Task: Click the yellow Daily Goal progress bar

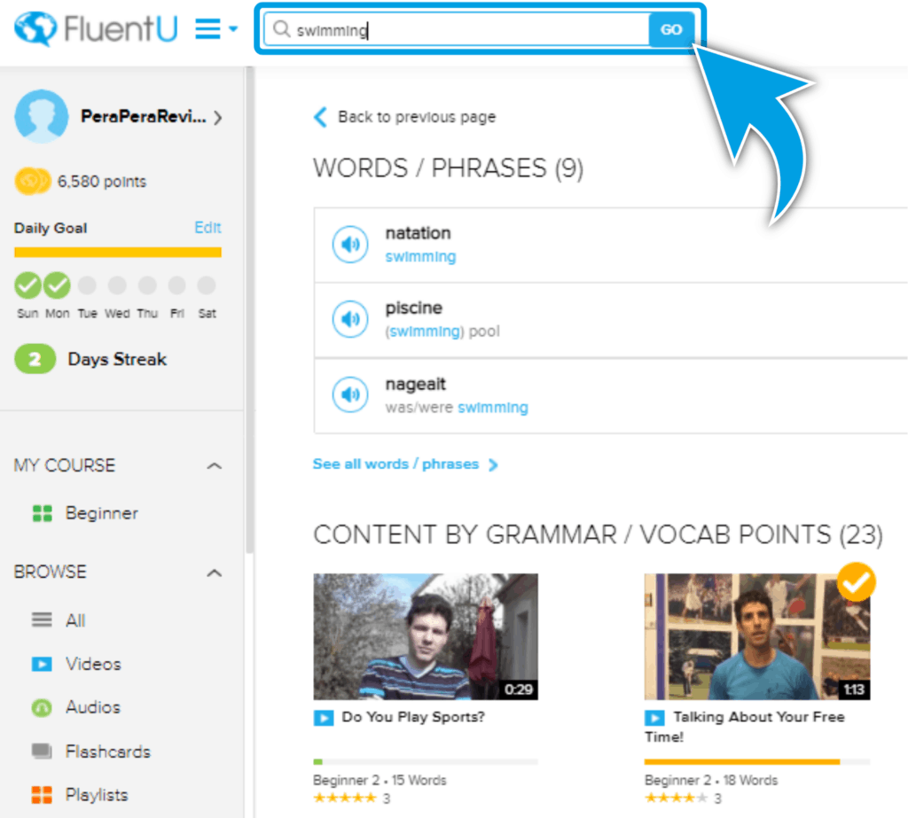Action: (118, 253)
